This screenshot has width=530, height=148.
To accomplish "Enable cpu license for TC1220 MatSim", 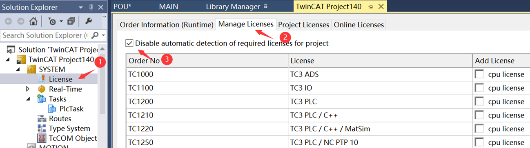I will click(x=479, y=129).
